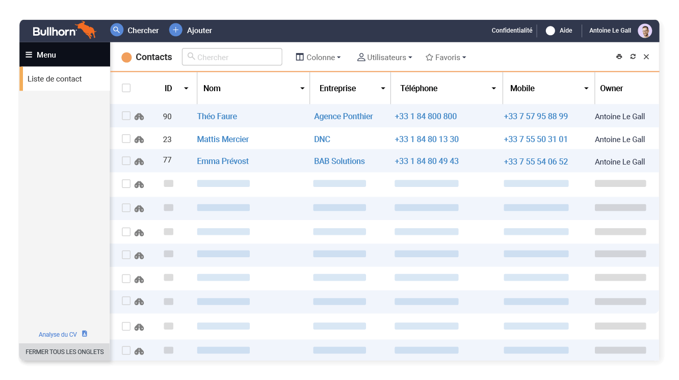Click the print icon in Contacts toolbar

[619, 57]
